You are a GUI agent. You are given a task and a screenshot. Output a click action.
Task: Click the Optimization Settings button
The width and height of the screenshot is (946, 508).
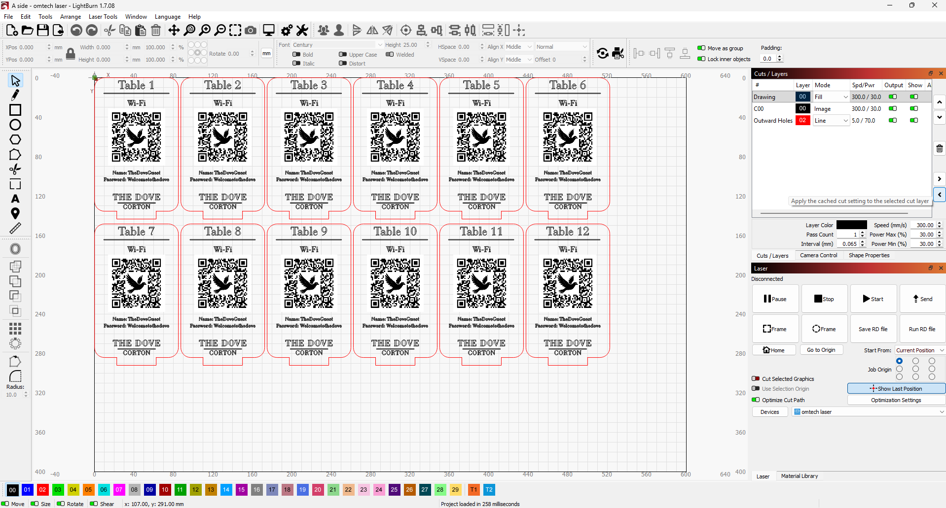tap(896, 400)
